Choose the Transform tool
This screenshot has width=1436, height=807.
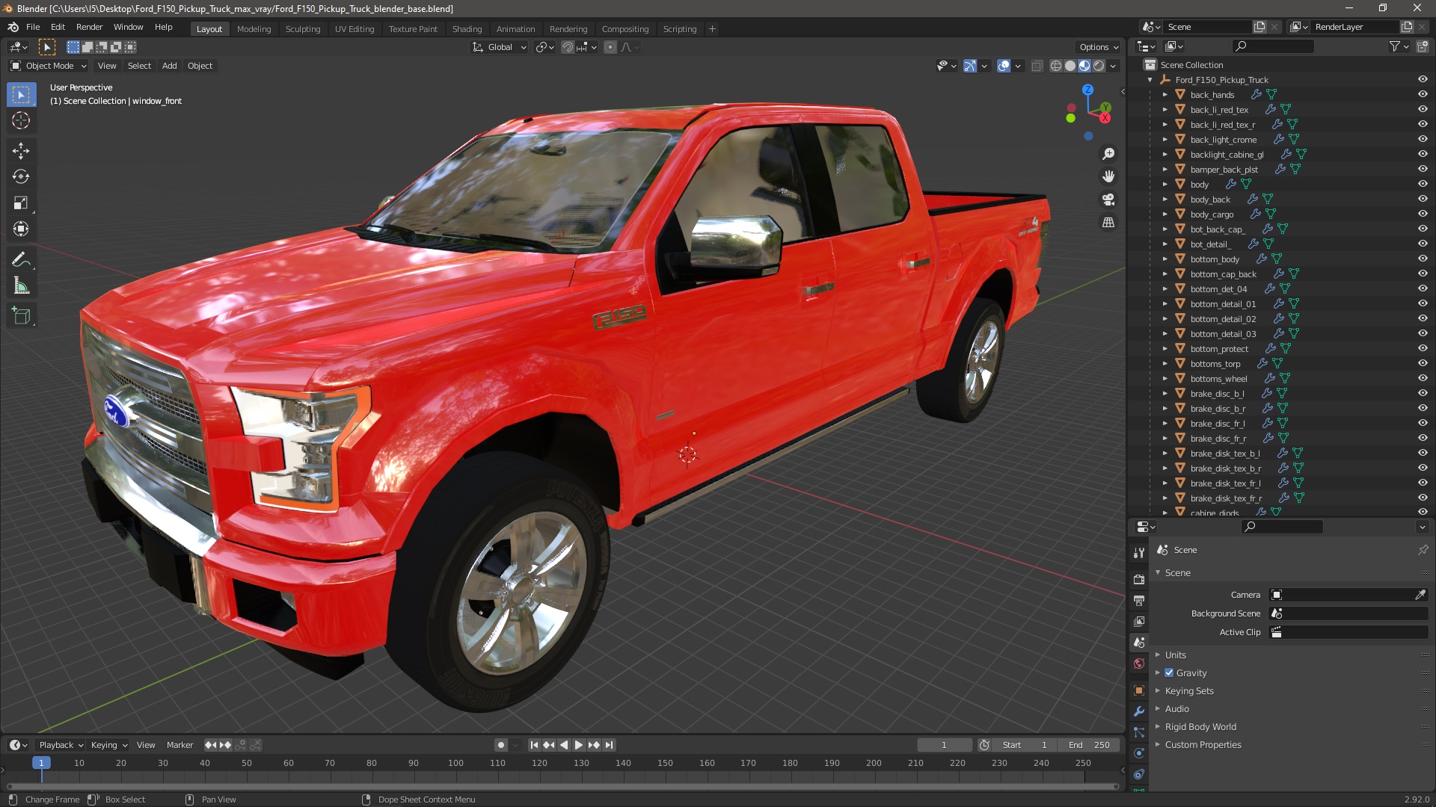[21, 229]
